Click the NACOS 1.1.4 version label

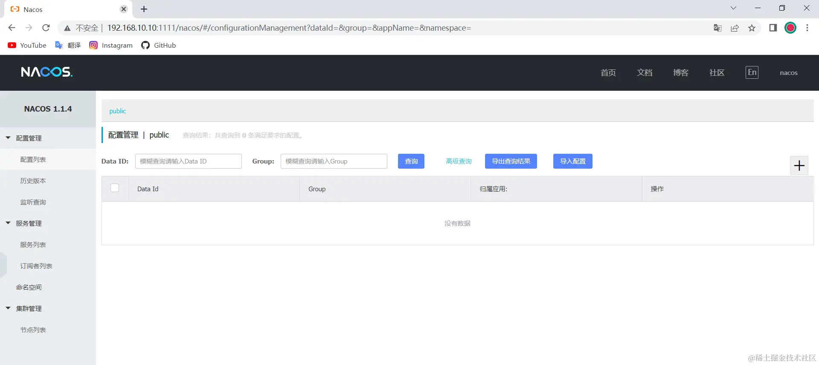(48, 109)
